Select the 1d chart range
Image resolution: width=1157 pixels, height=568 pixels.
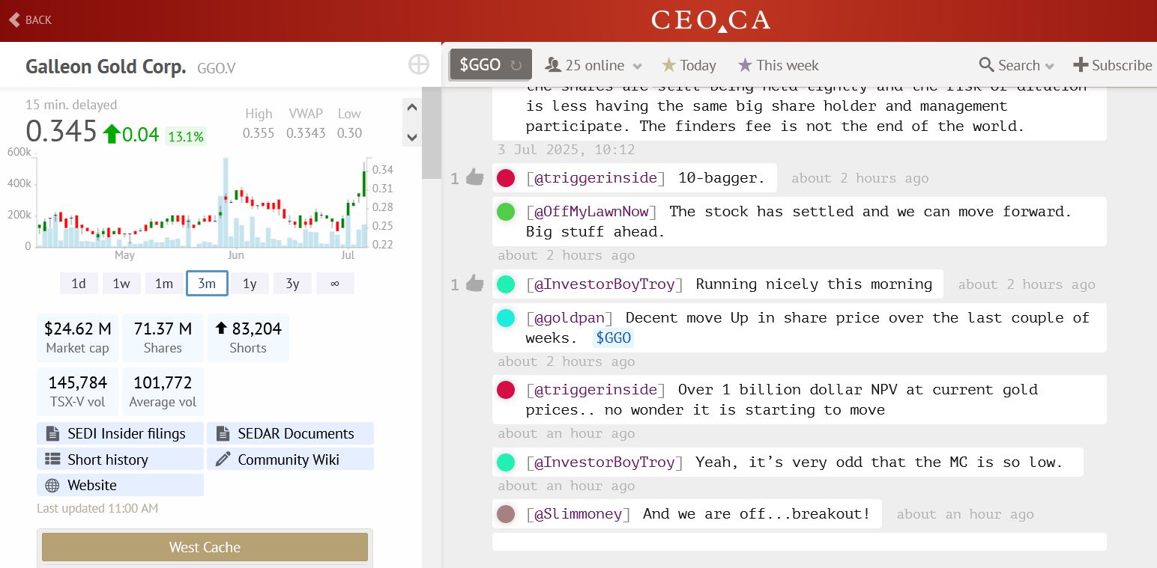click(79, 284)
